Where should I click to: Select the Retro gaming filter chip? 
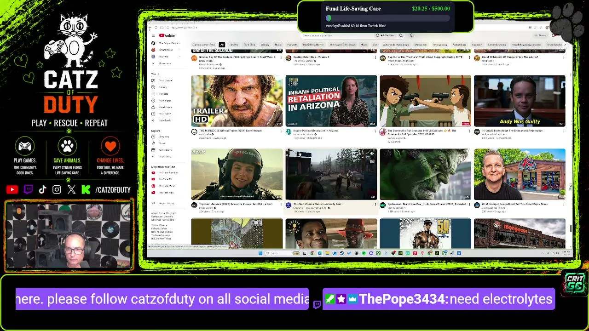439,45
